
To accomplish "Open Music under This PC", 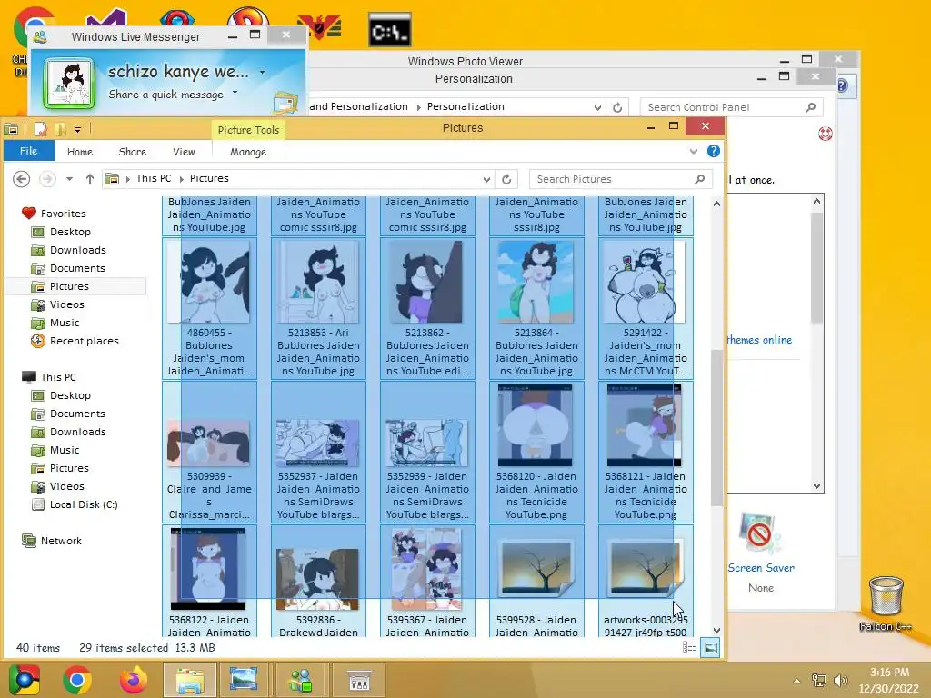I will pyautogui.click(x=65, y=450).
